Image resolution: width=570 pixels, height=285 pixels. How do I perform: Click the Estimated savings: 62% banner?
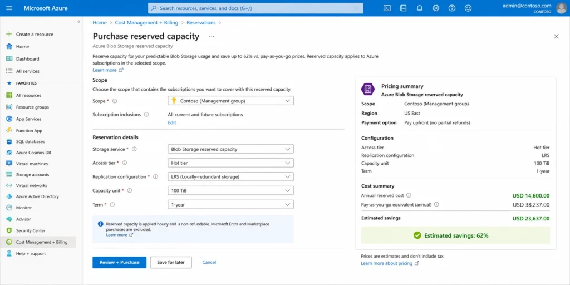click(455, 235)
